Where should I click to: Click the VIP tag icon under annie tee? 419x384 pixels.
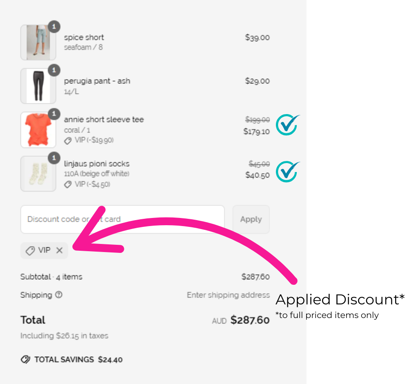coord(68,140)
